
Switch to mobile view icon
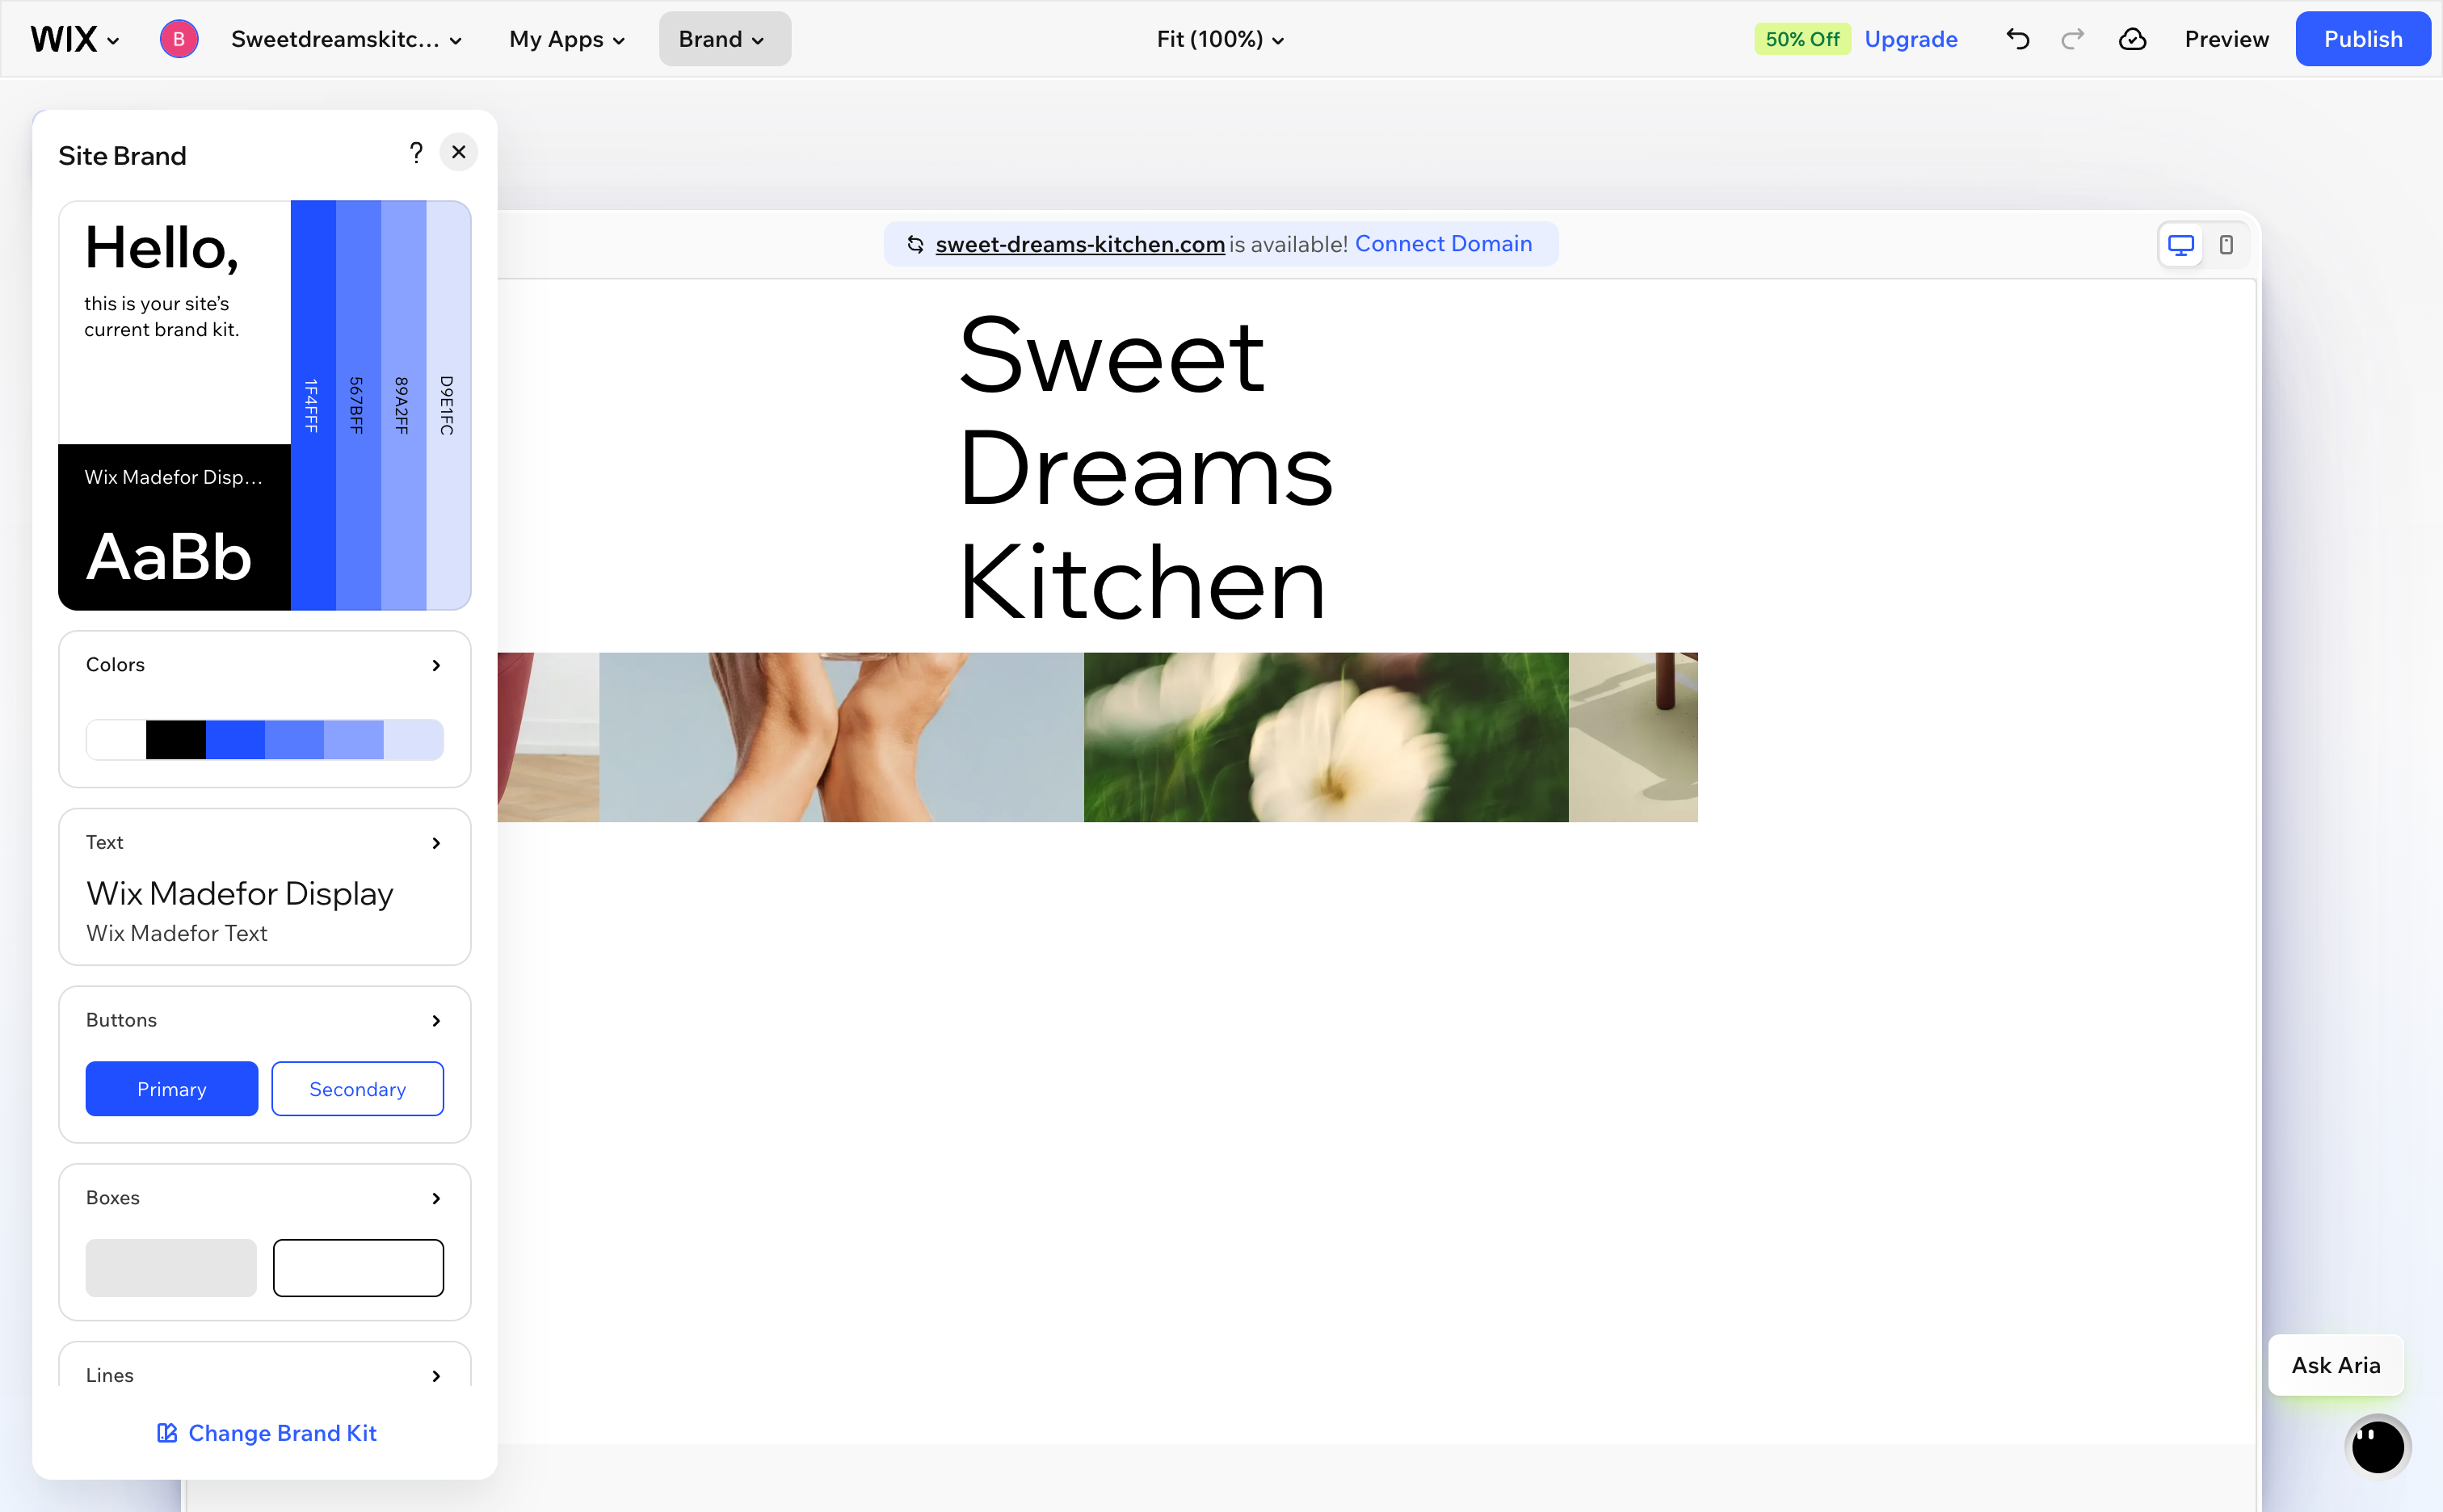pyautogui.click(x=2226, y=245)
